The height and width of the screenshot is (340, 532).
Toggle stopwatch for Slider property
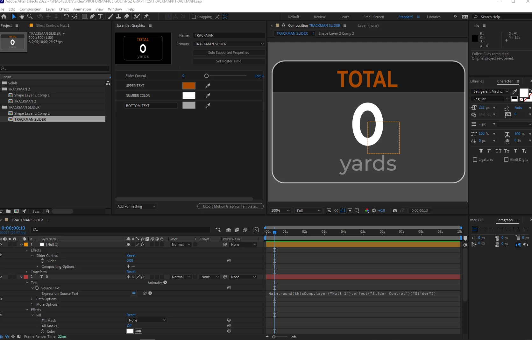(43, 261)
